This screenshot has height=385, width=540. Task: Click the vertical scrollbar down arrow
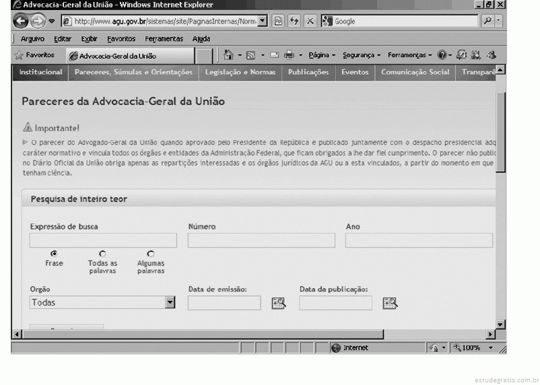(500, 324)
